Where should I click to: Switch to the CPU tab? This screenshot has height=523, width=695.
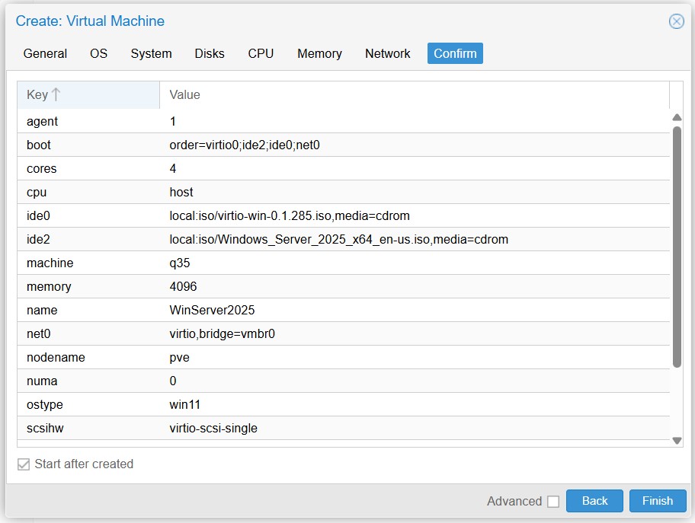[261, 53]
